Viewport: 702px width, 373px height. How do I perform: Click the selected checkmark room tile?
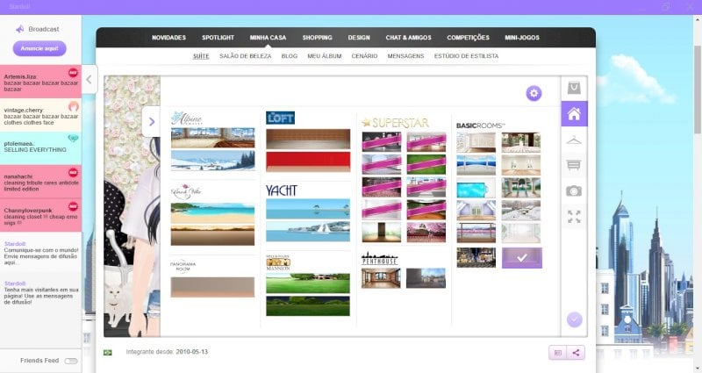click(x=521, y=258)
